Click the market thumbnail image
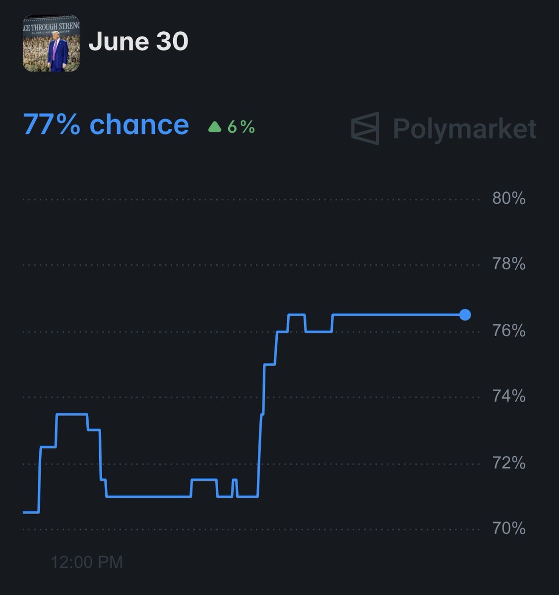This screenshot has height=595, width=559. click(51, 43)
